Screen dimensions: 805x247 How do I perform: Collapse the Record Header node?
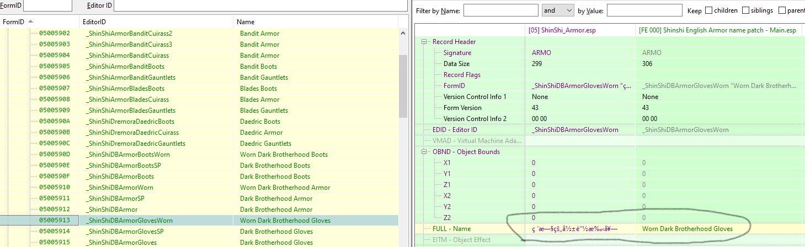click(424, 42)
